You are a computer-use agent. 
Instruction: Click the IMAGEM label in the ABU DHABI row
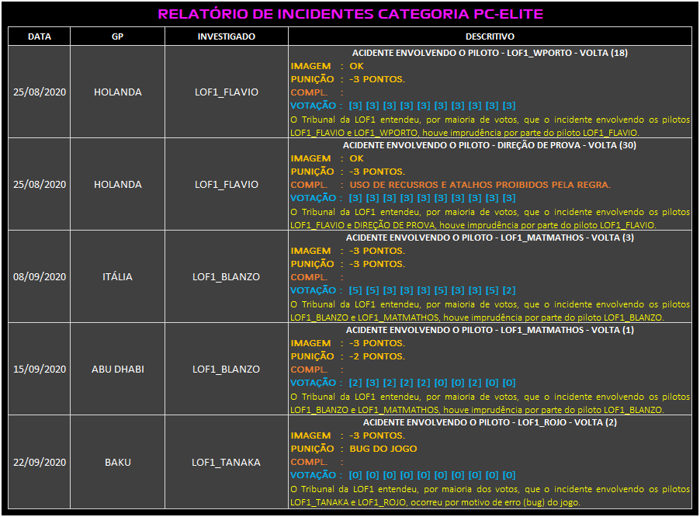click(x=310, y=343)
